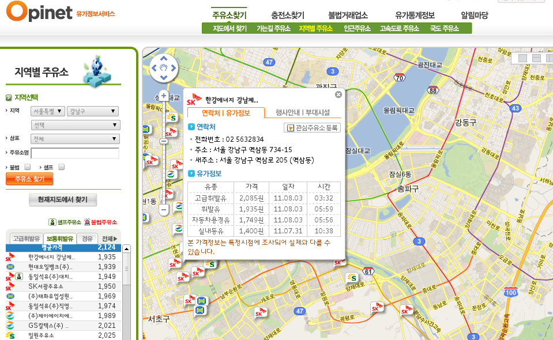This screenshot has height=340, width=553.
Task: Pan the map right with the arrow
Action: tap(174, 68)
